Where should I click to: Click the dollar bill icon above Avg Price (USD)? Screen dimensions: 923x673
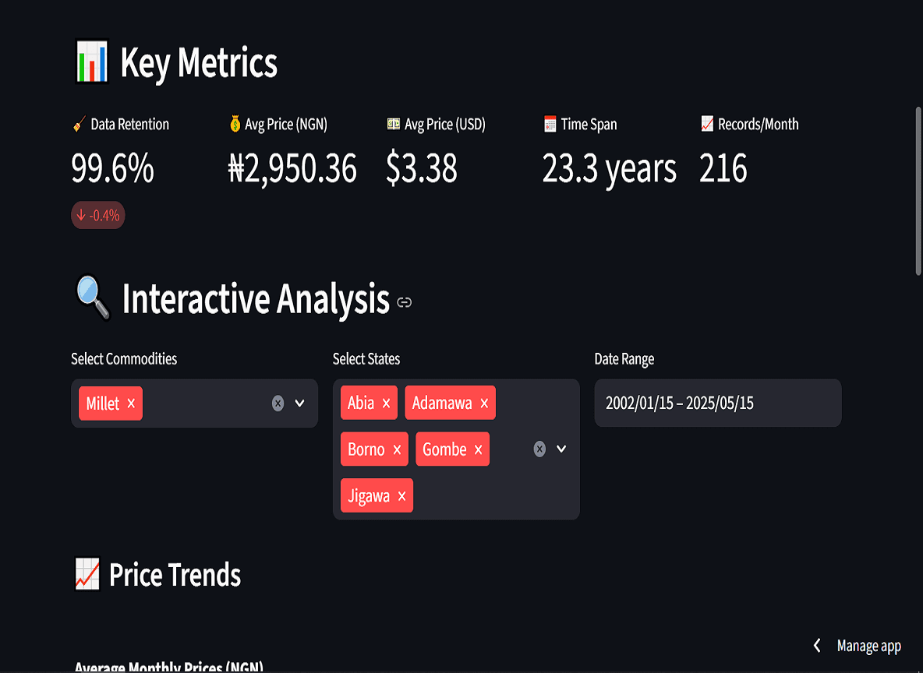tap(394, 123)
